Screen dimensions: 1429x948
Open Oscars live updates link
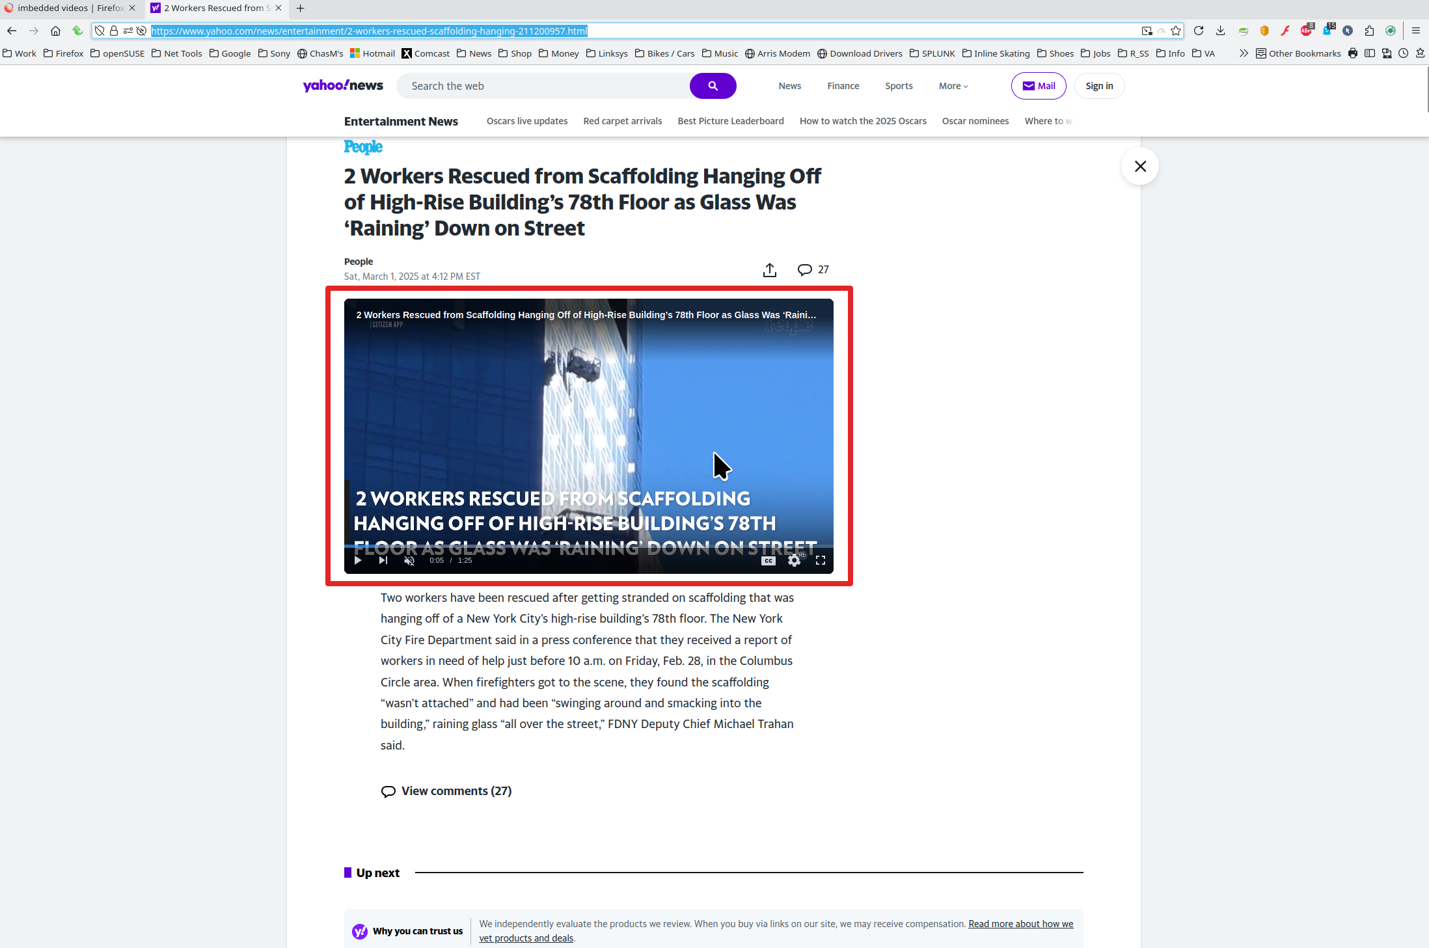[527, 121]
